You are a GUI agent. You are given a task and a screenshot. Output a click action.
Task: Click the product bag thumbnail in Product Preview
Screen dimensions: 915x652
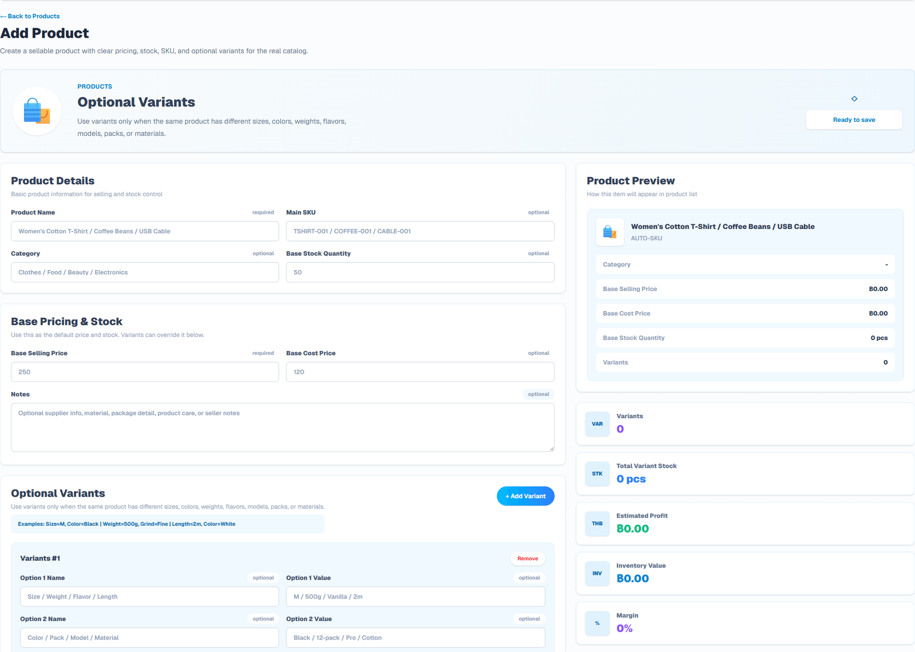tap(610, 232)
